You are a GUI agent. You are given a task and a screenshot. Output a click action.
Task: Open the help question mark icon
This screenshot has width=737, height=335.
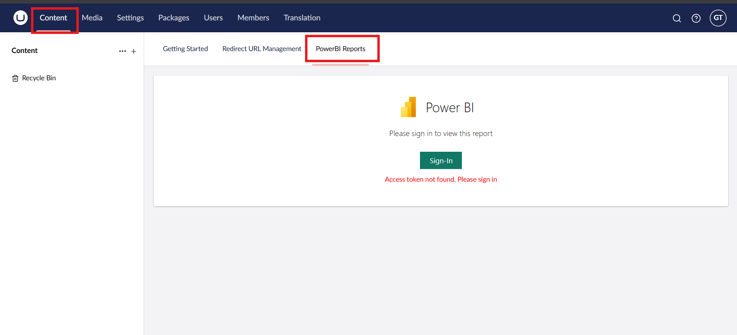(696, 18)
